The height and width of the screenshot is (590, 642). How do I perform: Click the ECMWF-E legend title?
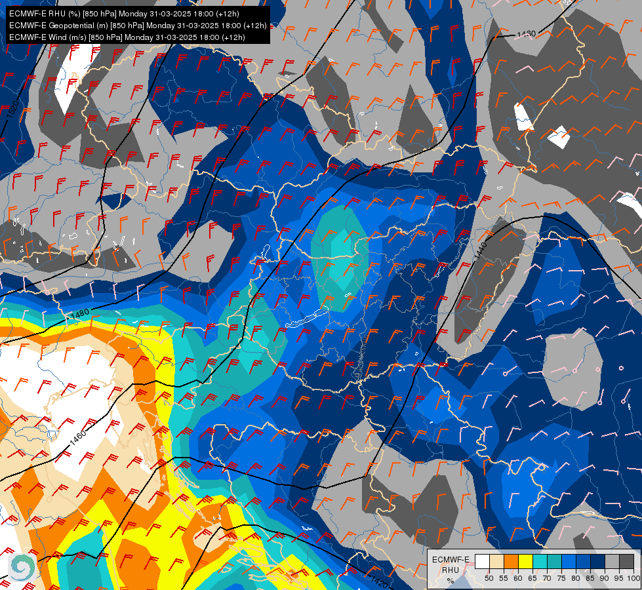[451, 560]
